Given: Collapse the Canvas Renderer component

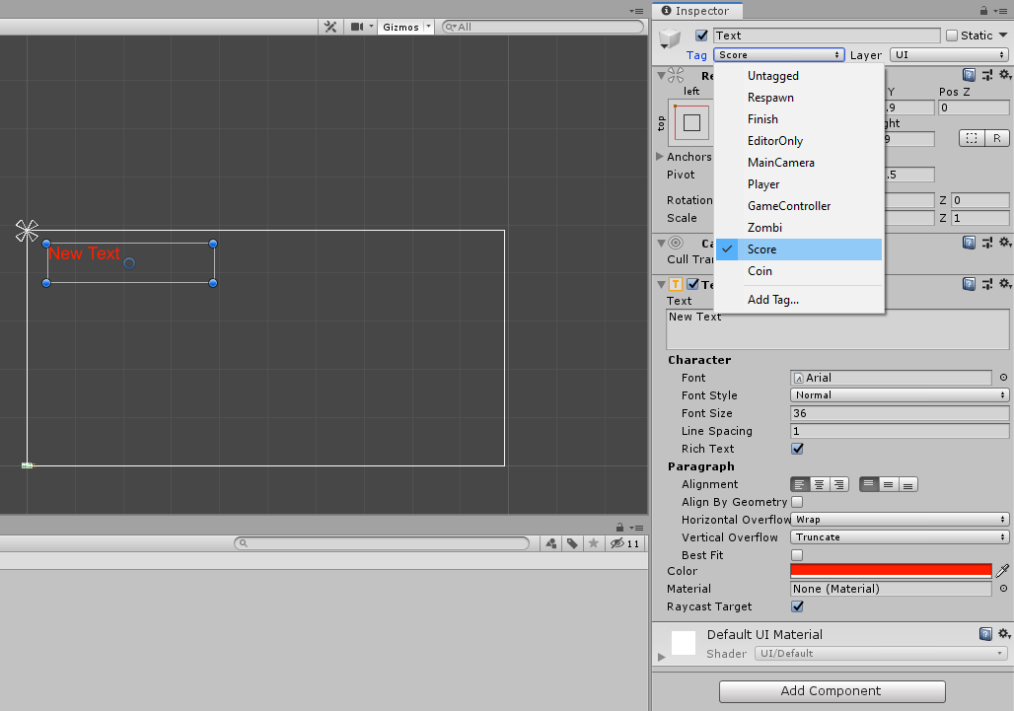Looking at the screenshot, I should 661,243.
